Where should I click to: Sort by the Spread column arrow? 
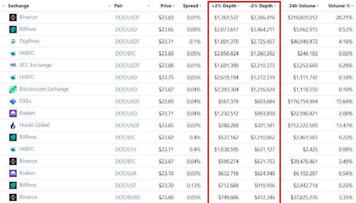[x=201, y=6]
